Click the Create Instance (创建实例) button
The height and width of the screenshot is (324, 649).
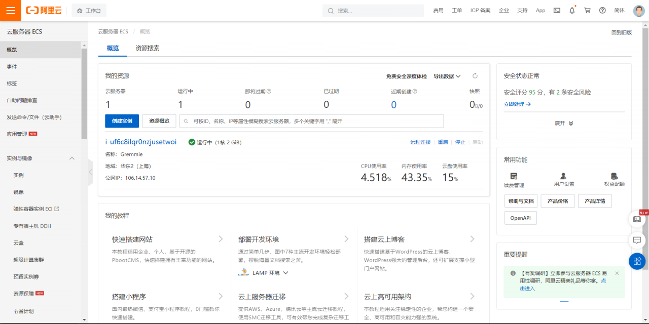(122, 121)
